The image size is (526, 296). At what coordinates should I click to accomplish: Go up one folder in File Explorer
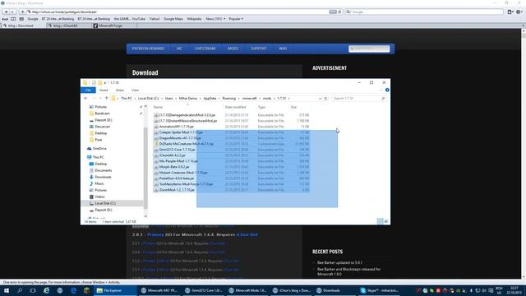coord(106,99)
